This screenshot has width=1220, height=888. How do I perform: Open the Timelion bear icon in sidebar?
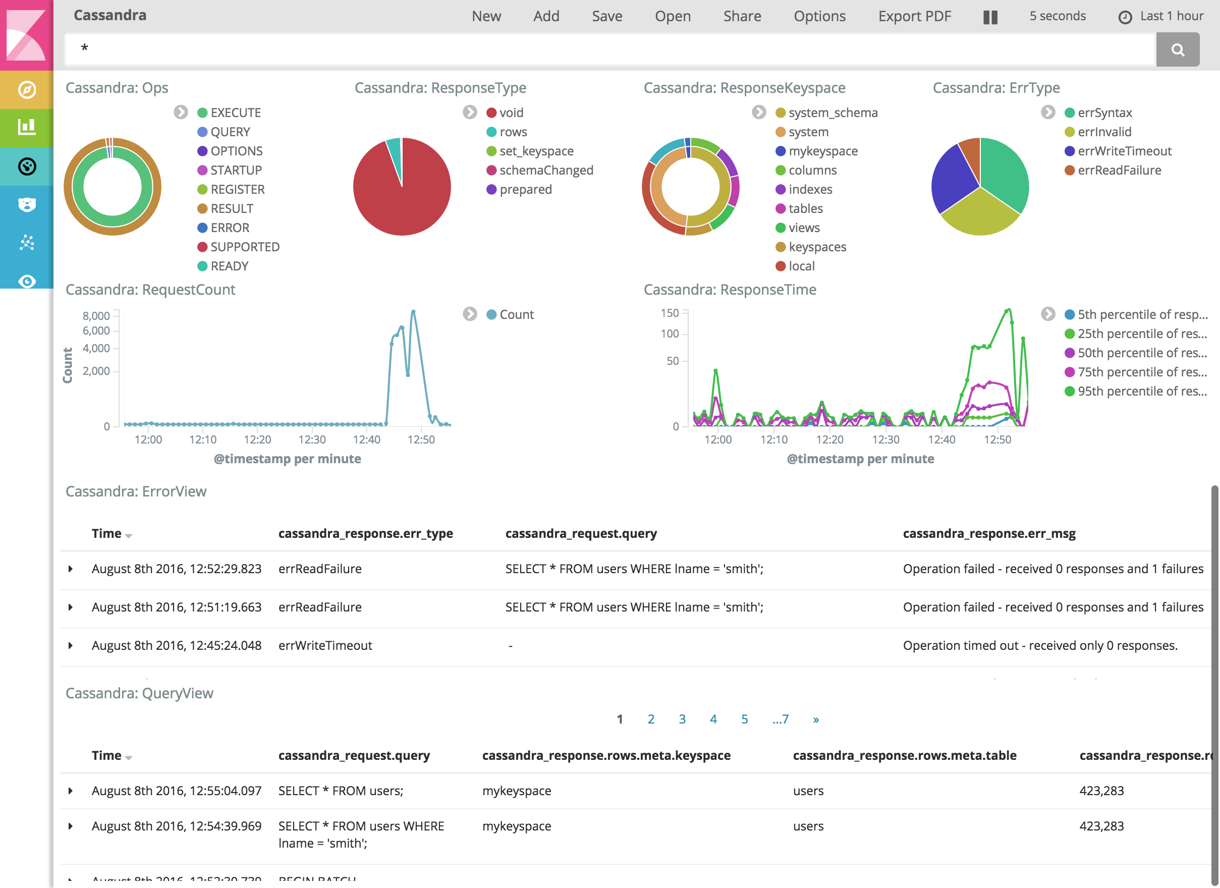26,204
